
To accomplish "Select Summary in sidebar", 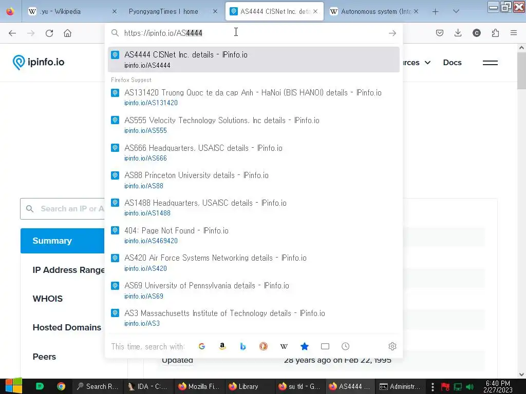I will (x=62, y=241).
